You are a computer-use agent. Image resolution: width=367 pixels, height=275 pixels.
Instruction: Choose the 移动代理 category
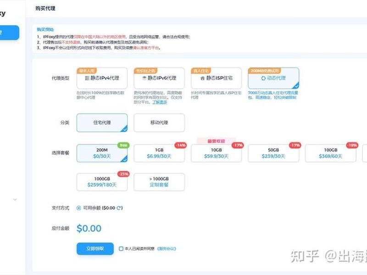tap(159, 123)
